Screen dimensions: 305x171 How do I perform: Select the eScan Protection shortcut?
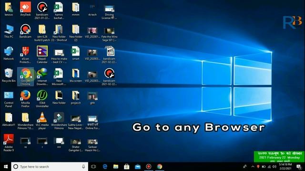click(x=25, y=55)
